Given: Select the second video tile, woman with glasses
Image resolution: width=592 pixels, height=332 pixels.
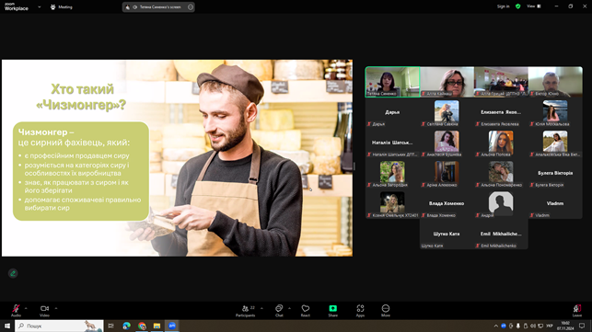Looking at the screenshot, I should pos(447,82).
